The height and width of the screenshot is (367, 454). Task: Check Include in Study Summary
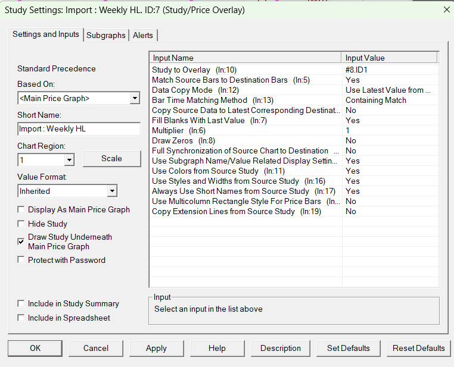[21, 304]
